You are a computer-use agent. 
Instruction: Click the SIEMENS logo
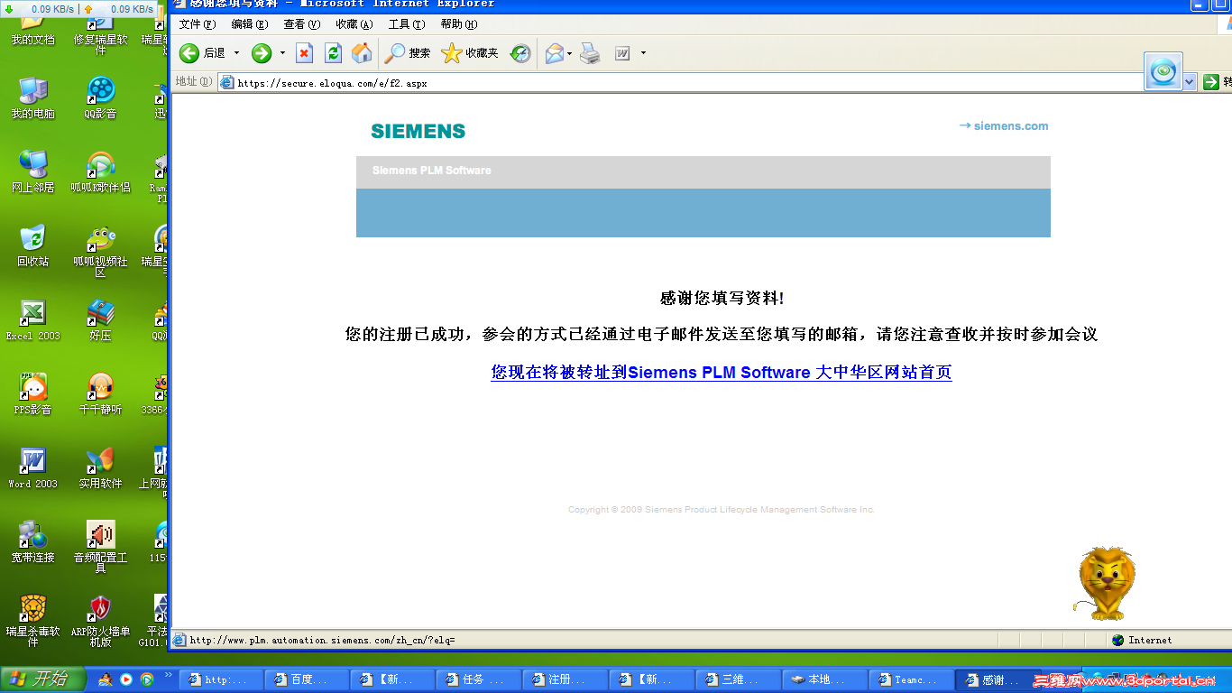coord(418,131)
